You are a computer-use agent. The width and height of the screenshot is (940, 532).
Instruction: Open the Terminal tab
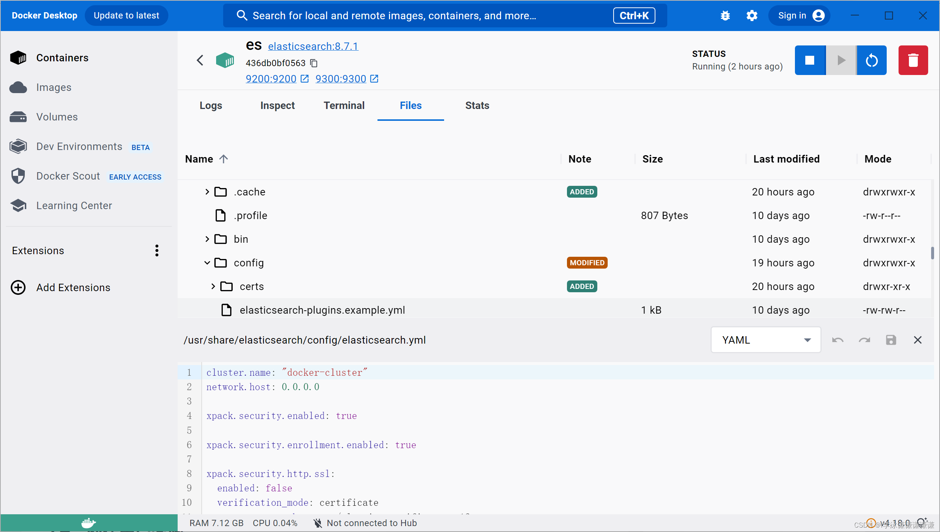point(344,105)
